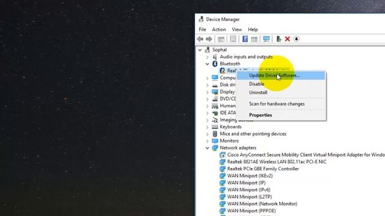Select Realtek 8821AE Wireless LAN 802.11ac PCI-E NIC
The width and height of the screenshot is (385, 216).
tap(277, 162)
